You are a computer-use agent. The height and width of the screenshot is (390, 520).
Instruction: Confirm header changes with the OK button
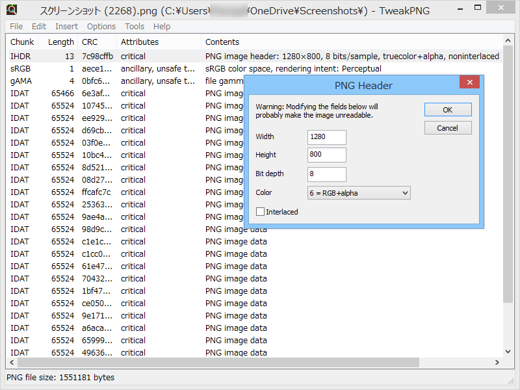447,109
